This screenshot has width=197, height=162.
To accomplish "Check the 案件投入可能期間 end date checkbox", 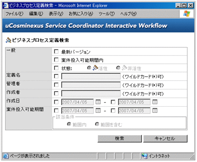I will 113,111.
